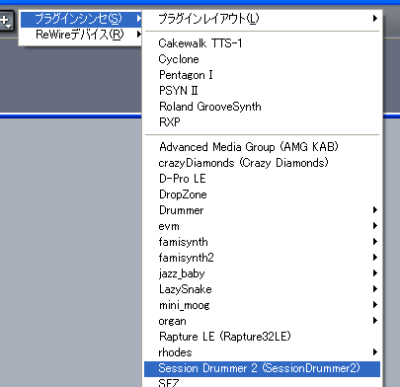
Task: Expand the organ submenu
Action: coord(262,321)
